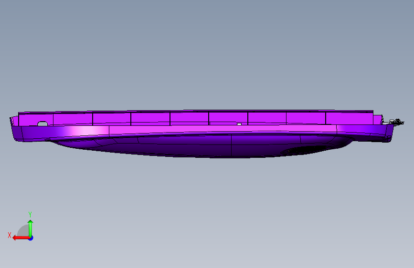Select the oval slot cutout on model
This screenshot has width=414, height=268.
click(x=42, y=124)
